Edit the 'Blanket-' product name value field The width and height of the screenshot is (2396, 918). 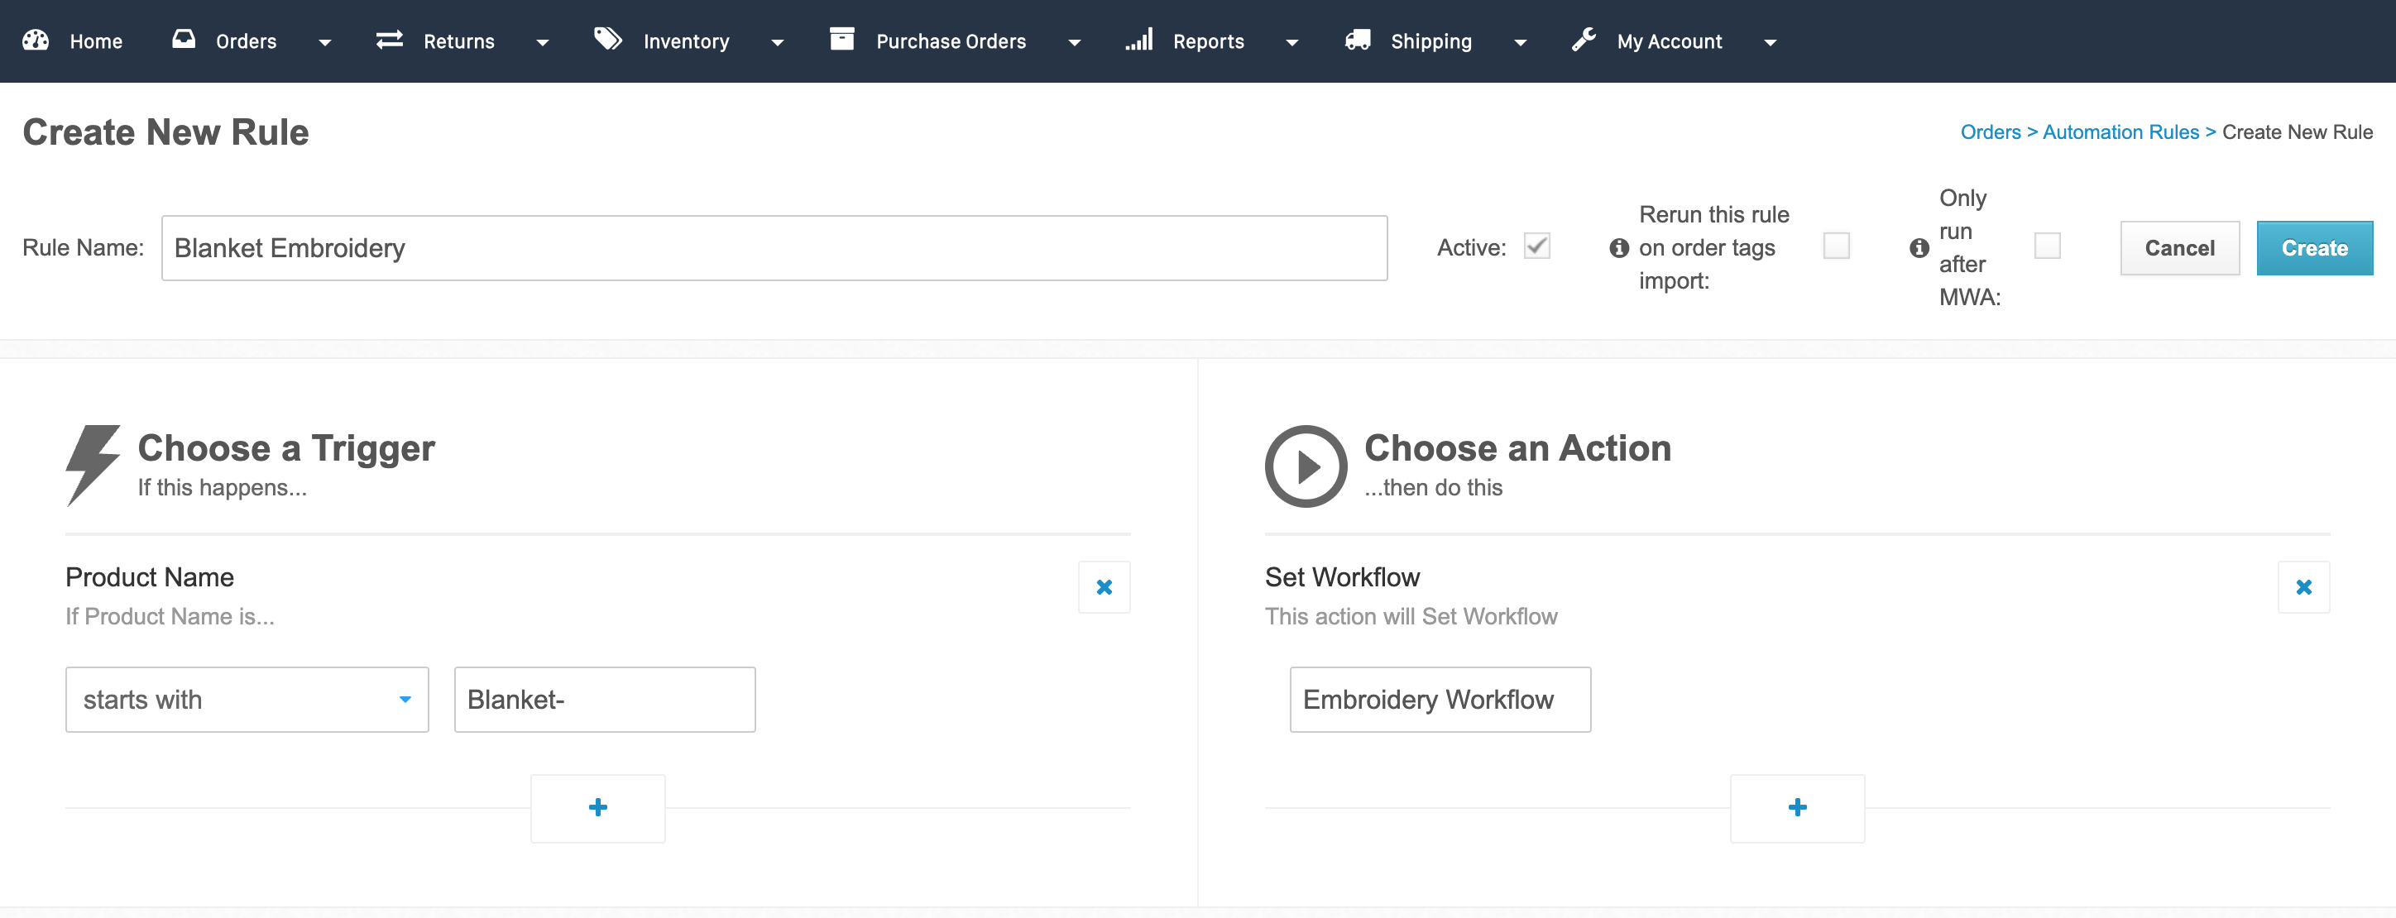(x=605, y=700)
